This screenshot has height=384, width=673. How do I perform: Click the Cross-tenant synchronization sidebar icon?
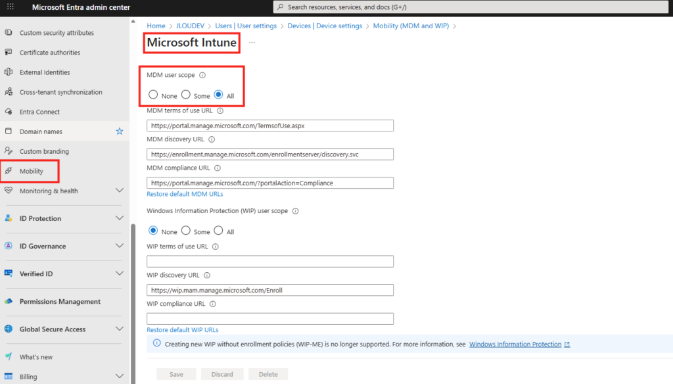[x=9, y=92]
